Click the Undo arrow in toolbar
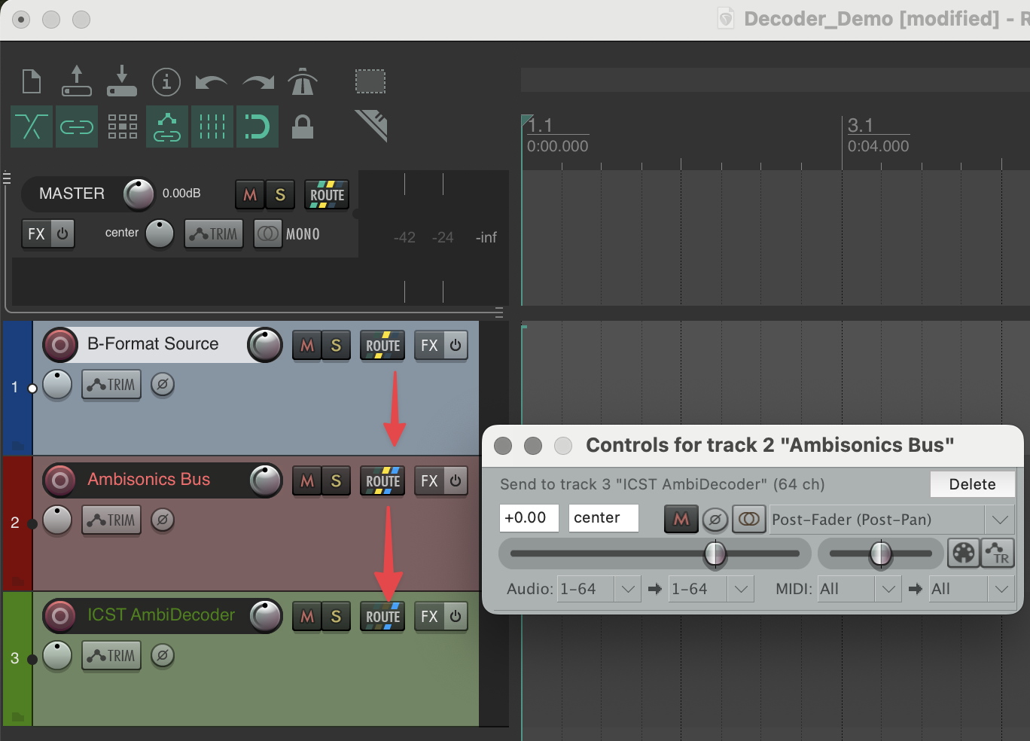This screenshot has height=741, width=1030. click(211, 81)
